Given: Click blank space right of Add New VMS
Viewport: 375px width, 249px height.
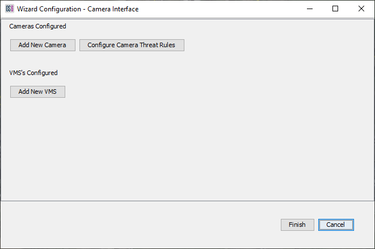Looking at the screenshot, I should pyautogui.click(x=199, y=92).
